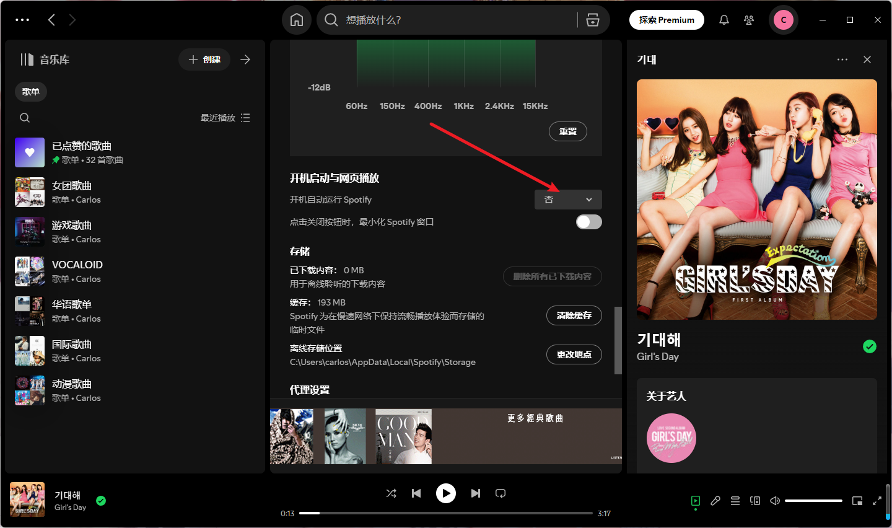Click the Girl's Day artist link in panel
The image size is (892, 528).
click(x=658, y=356)
